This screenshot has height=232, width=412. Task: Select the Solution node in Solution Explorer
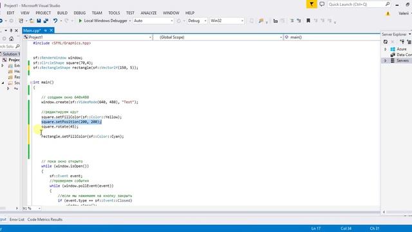pos(10,54)
